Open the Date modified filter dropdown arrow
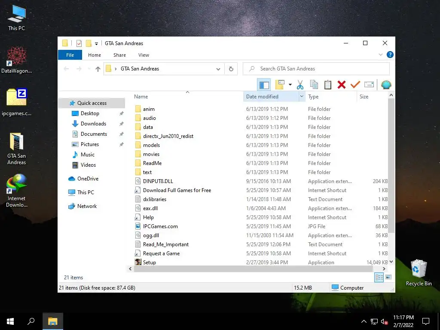Image resolution: width=440 pixels, height=330 pixels. tap(302, 97)
